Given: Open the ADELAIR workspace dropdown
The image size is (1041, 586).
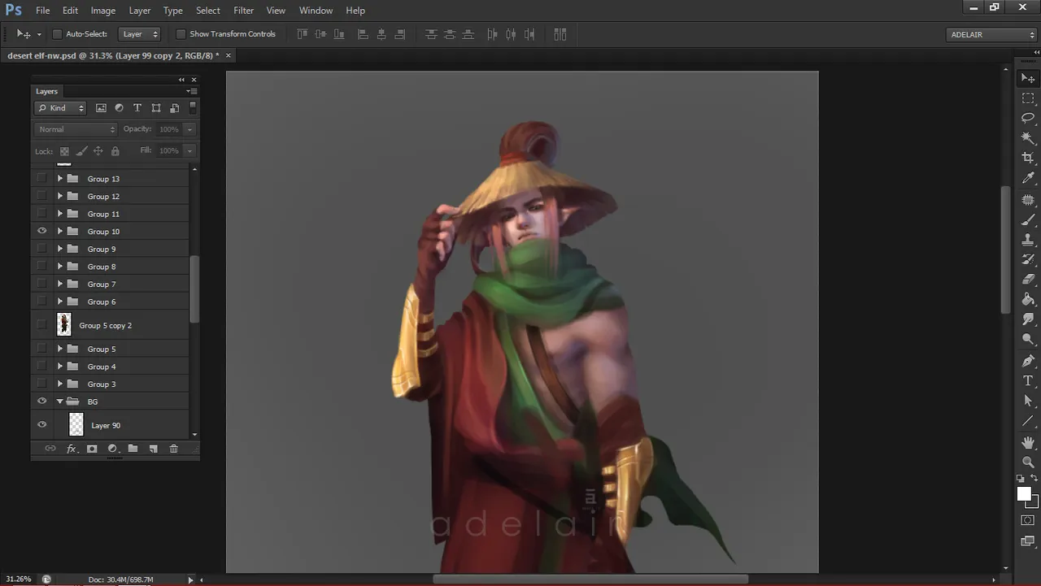Looking at the screenshot, I should 991,34.
